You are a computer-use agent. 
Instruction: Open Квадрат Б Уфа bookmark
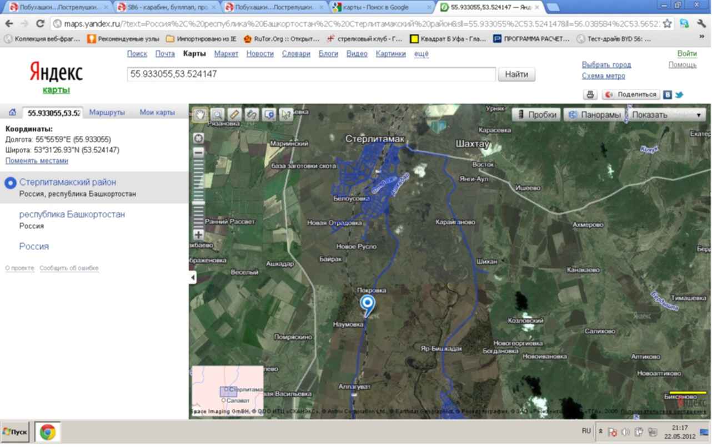tap(447, 39)
